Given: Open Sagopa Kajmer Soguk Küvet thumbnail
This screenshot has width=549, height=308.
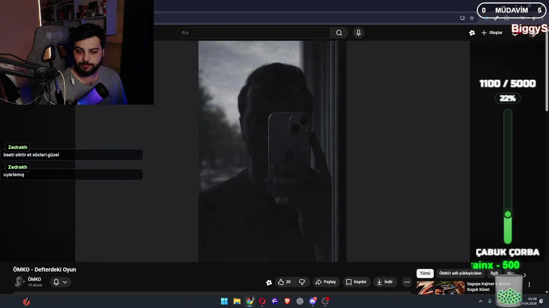Looking at the screenshot, I should [x=440, y=287].
